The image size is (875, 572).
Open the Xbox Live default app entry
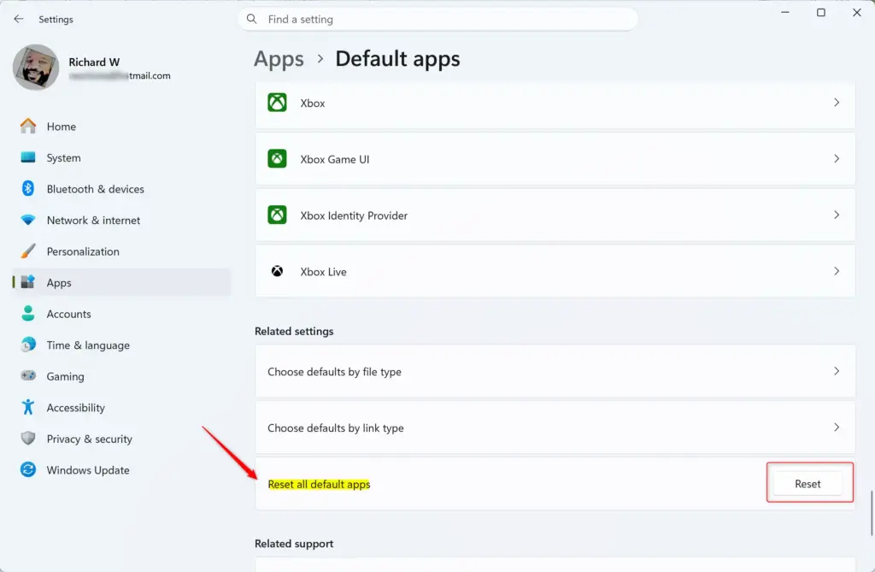click(555, 272)
